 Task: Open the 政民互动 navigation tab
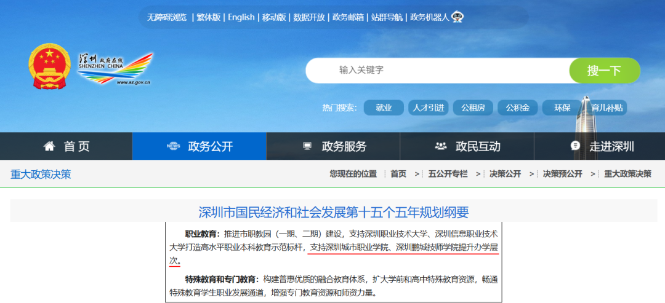(x=467, y=146)
